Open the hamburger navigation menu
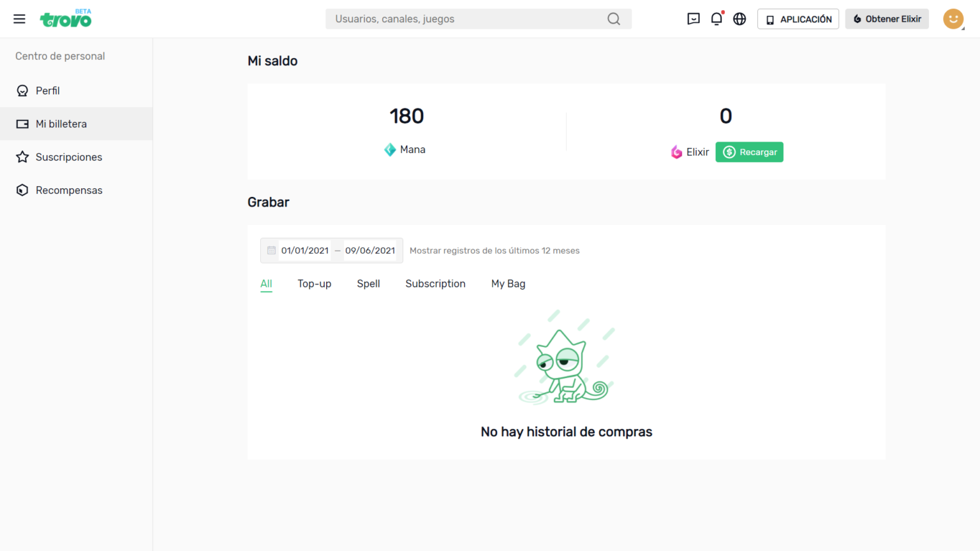This screenshot has width=980, height=551. tap(19, 18)
